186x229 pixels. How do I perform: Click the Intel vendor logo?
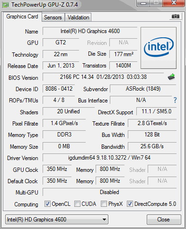[159, 48]
